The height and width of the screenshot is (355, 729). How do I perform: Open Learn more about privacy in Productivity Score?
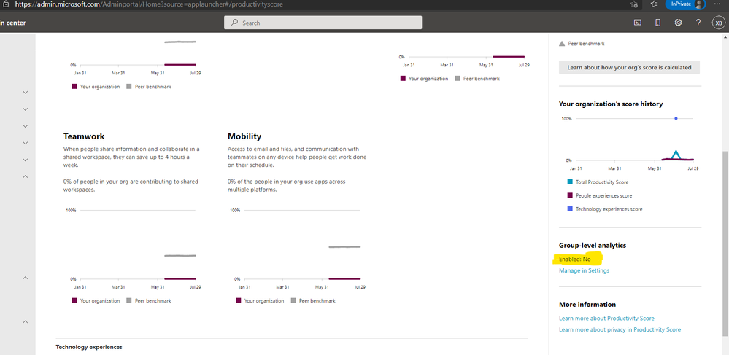tap(620, 329)
